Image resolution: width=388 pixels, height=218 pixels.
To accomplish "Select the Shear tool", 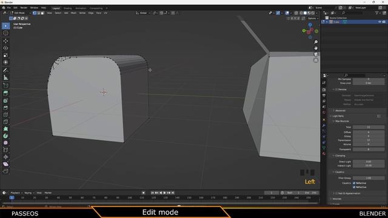I will click(x=5, y=164).
